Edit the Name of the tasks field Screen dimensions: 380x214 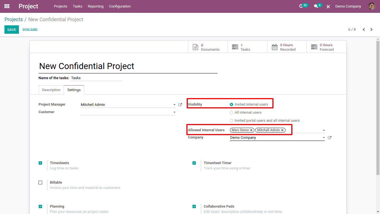(x=97, y=78)
